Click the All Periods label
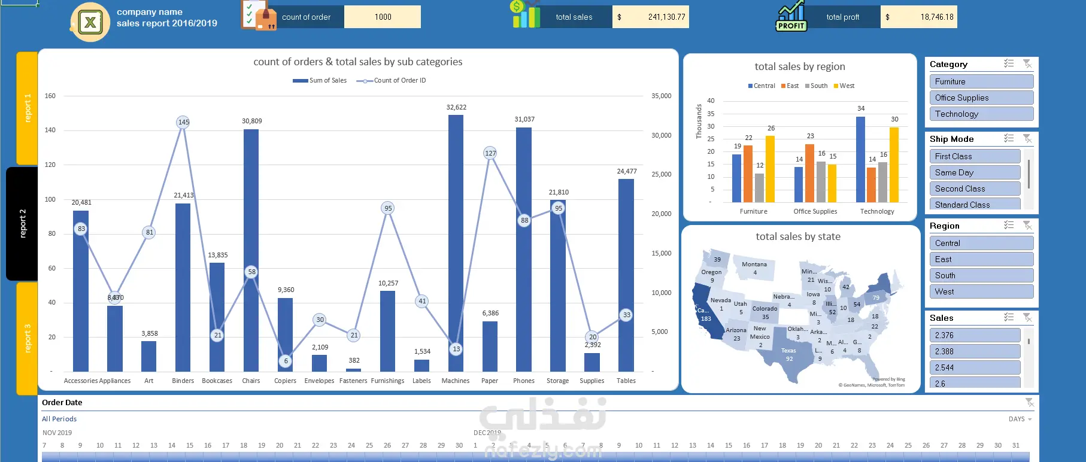 tap(59, 419)
